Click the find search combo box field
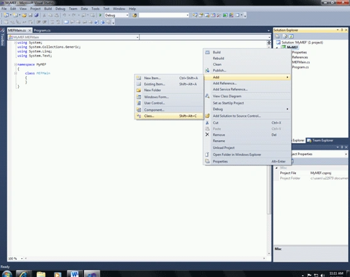This screenshot has height=277, width=350. tap(164, 15)
